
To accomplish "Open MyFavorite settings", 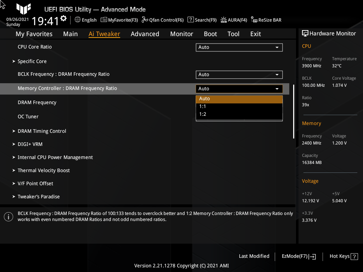I will [x=119, y=20].
